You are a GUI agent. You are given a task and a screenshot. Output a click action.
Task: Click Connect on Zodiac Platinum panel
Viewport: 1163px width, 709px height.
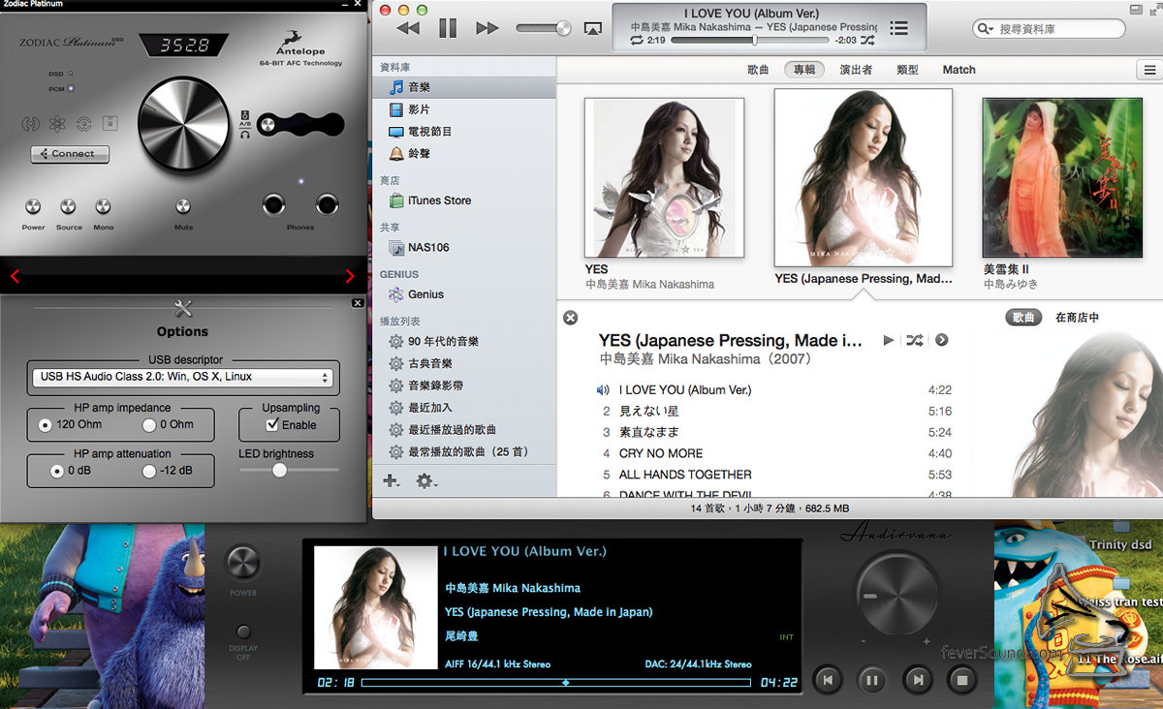coord(70,153)
